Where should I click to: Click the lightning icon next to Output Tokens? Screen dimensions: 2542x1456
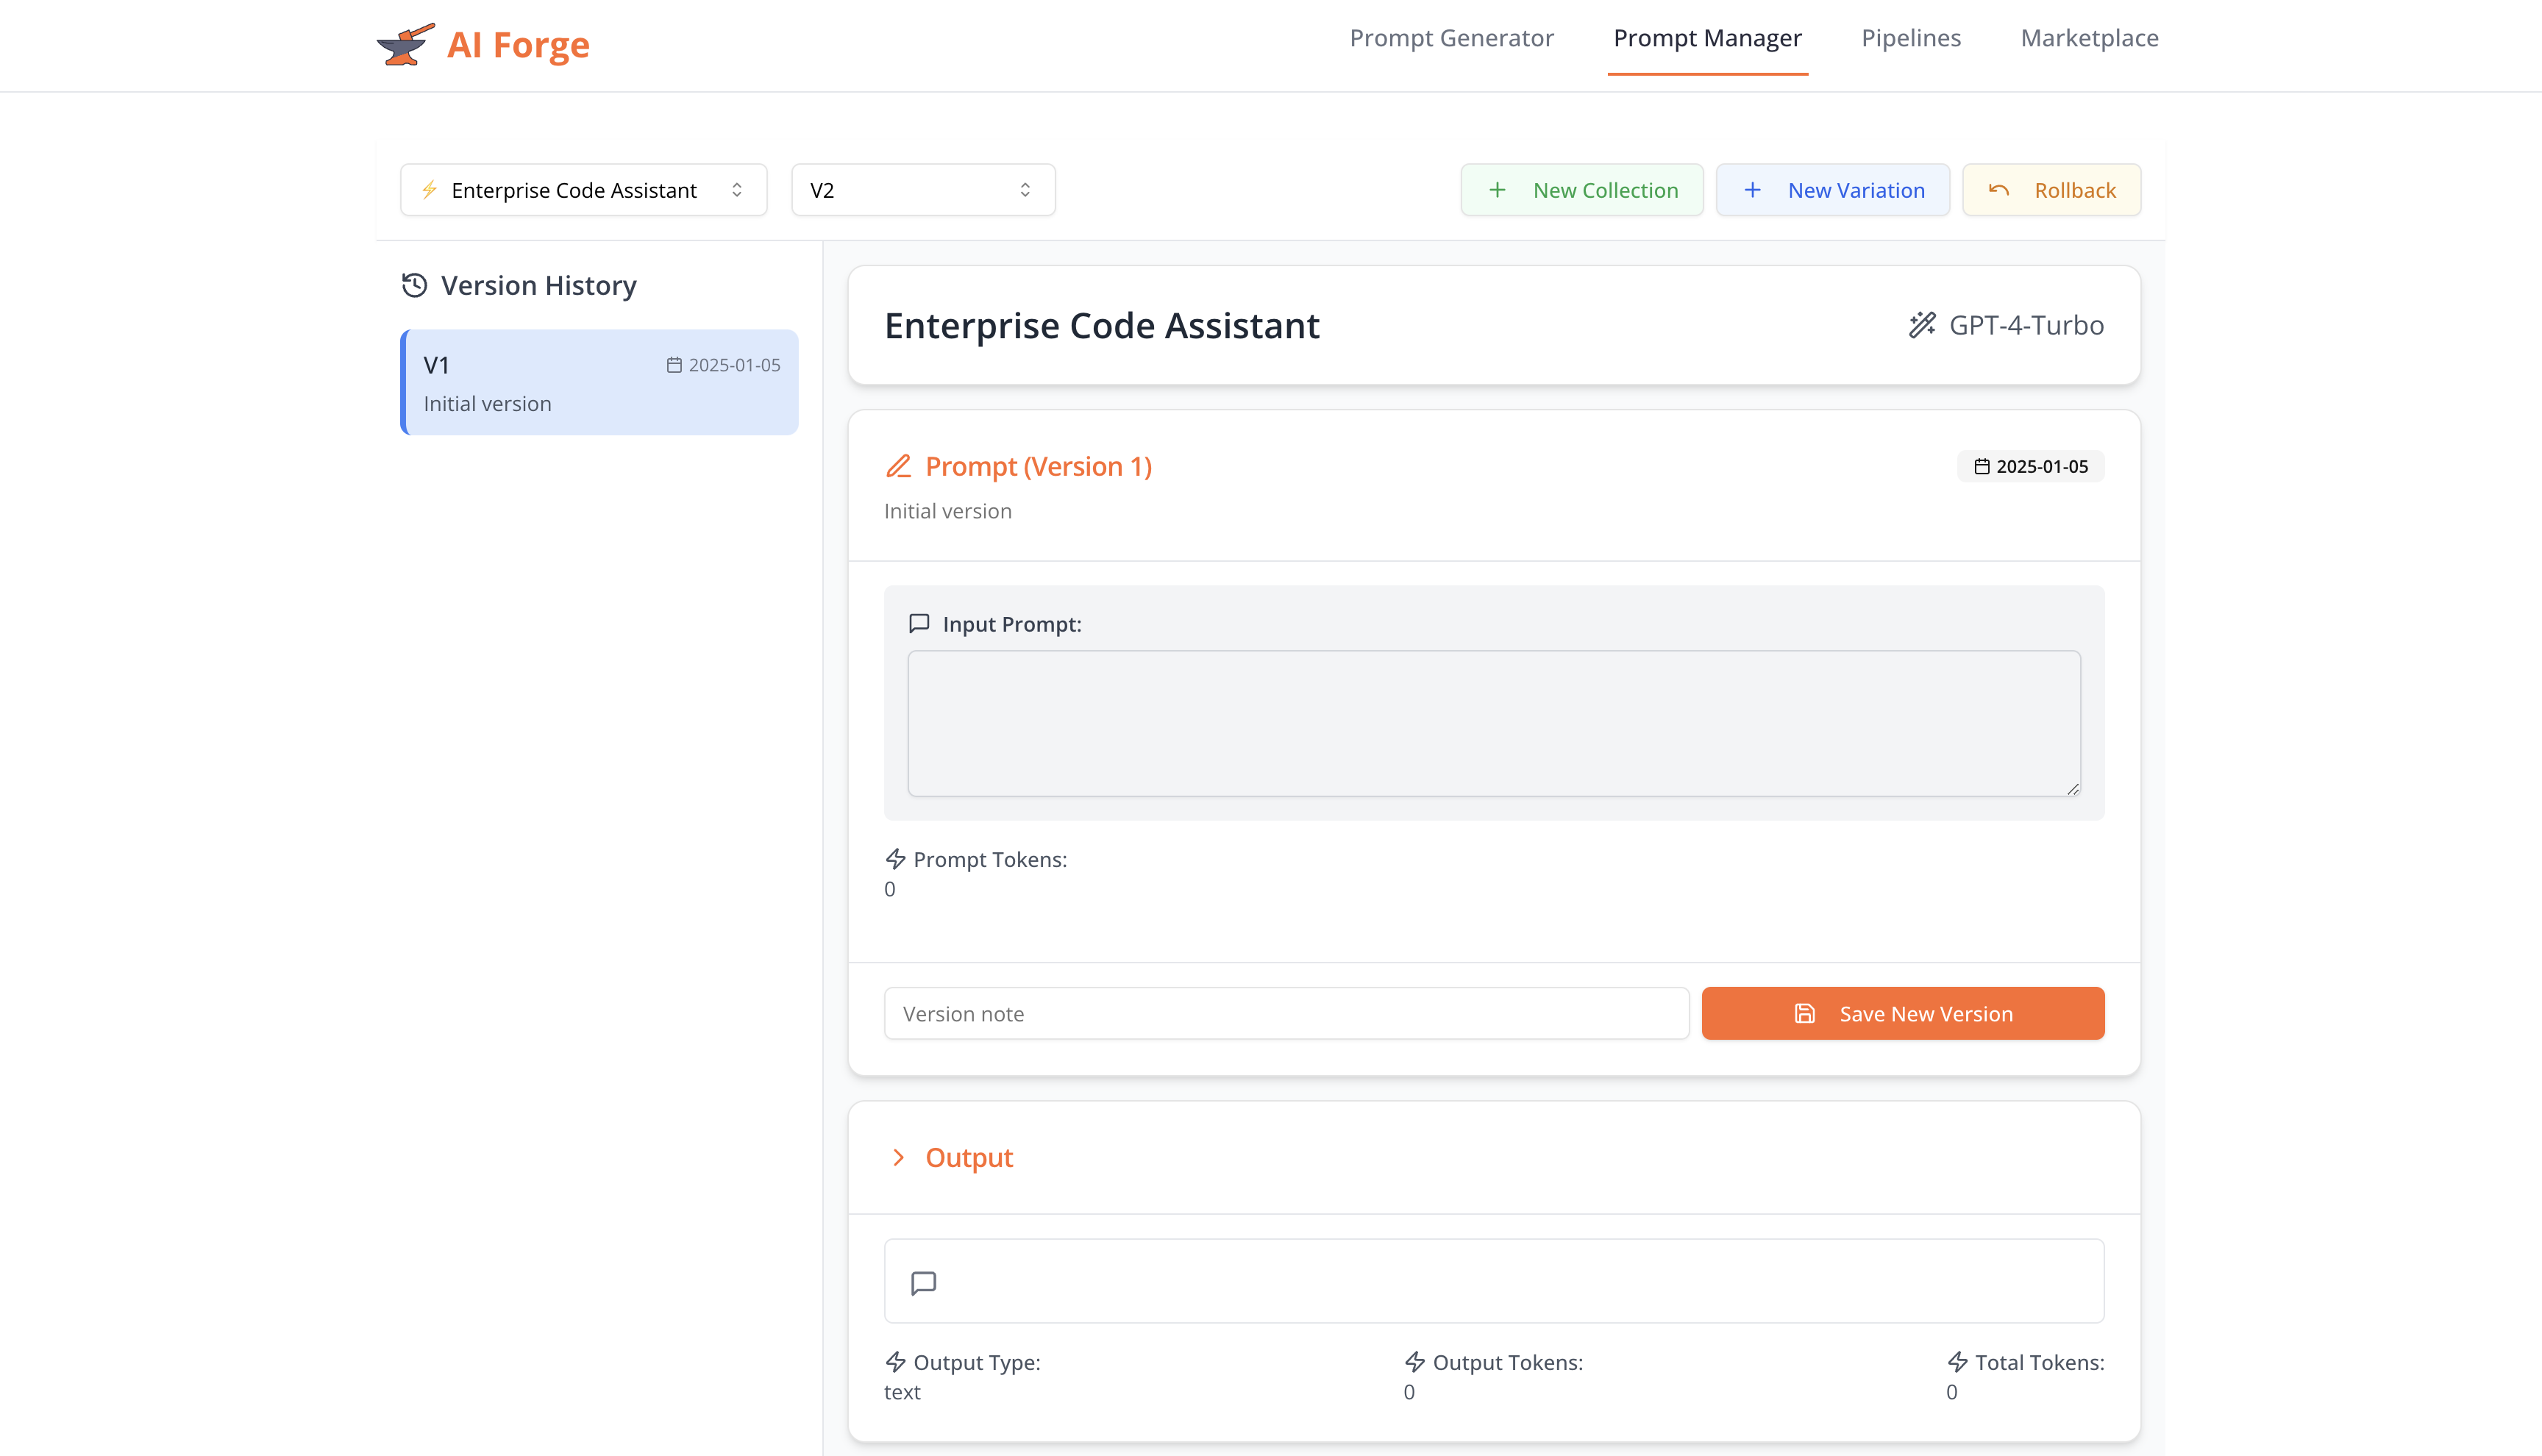pyautogui.click(x=1414, y=1362)
